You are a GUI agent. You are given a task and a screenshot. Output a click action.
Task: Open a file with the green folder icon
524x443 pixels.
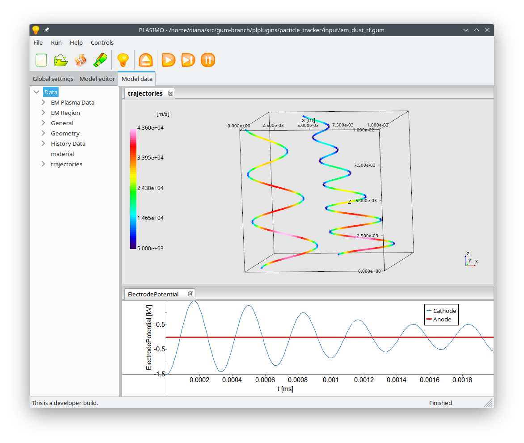[x=60, y=60]
